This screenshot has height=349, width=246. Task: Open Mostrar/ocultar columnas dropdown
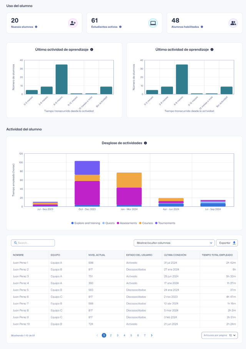[173, 243]
